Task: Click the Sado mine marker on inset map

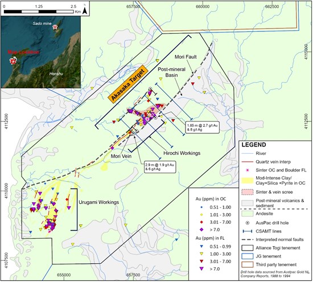Action: pos(55,27)
